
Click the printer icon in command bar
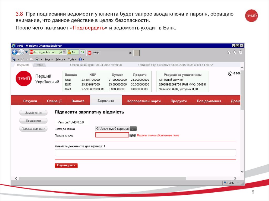(37, 59)
